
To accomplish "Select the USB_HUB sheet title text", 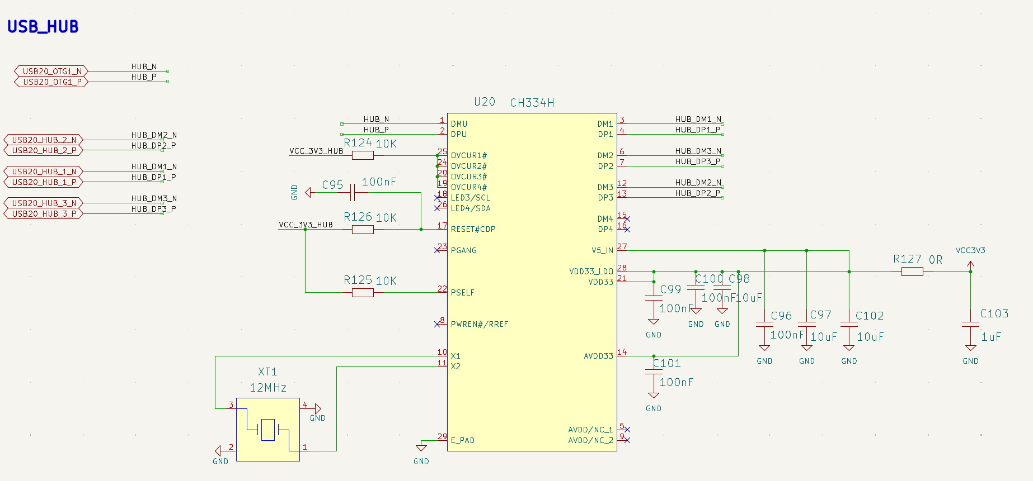I will pyautogui.click(x=43, y=27).
